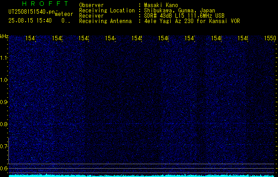Click the 1546 time marker
Screen dimensions: 278x177
164,38
